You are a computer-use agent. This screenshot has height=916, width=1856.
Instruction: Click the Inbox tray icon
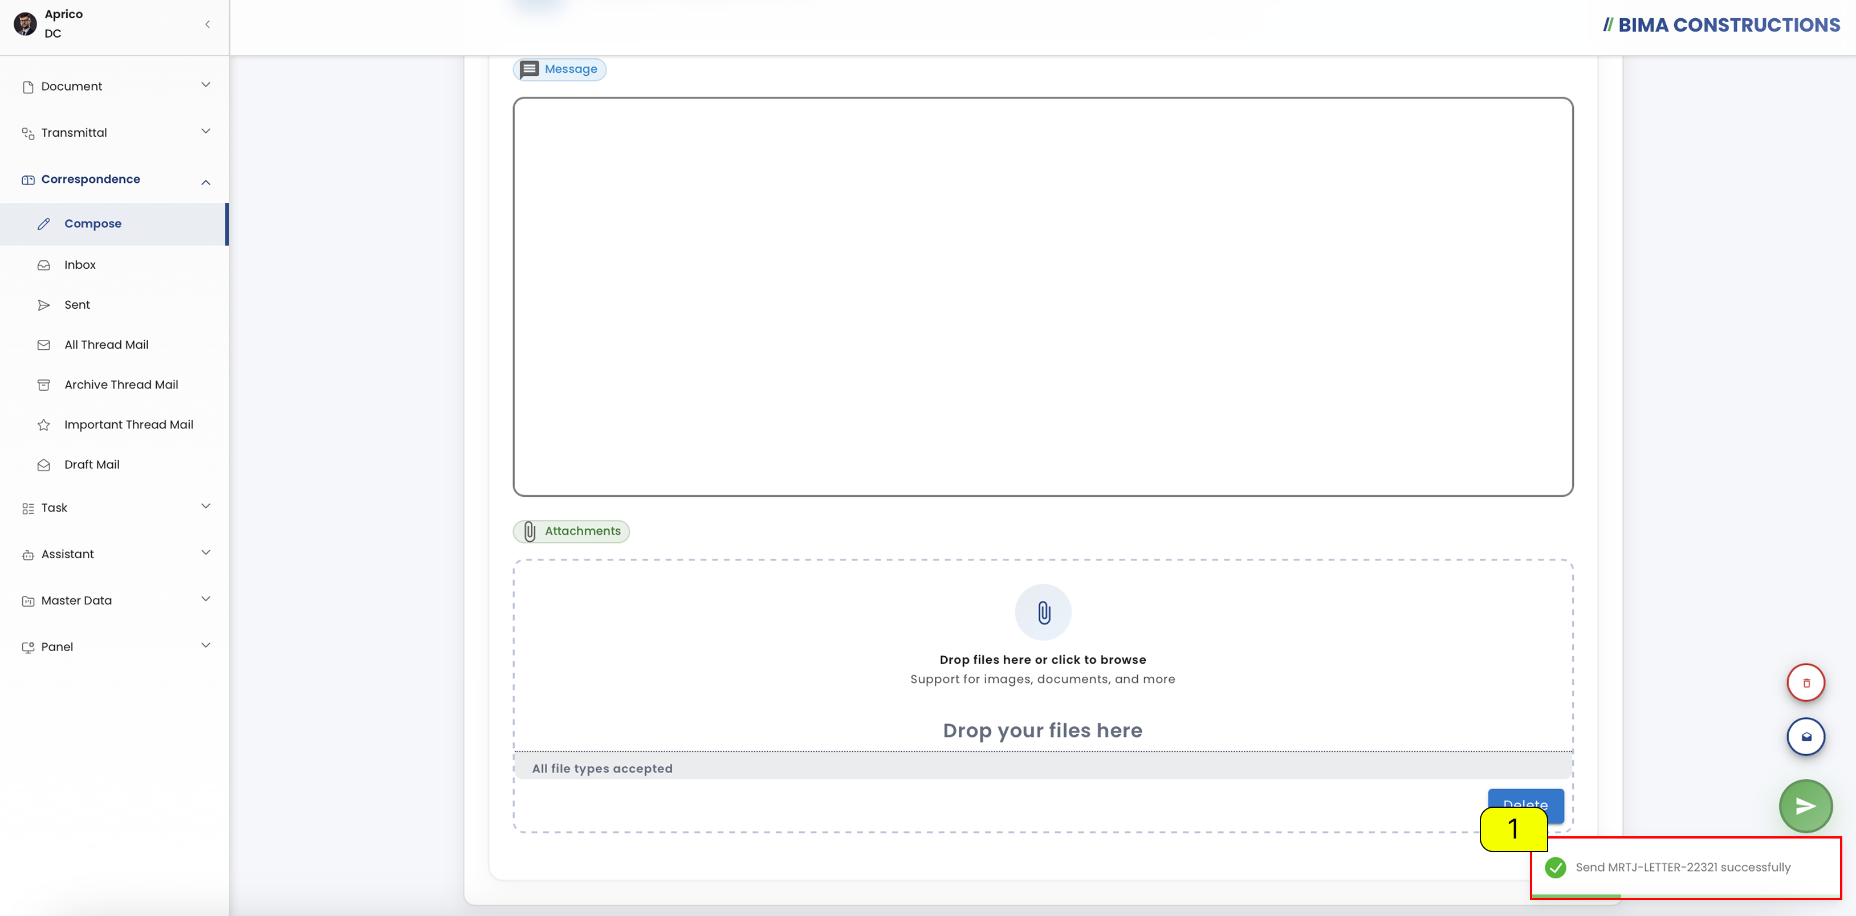(x=44, y=265)
